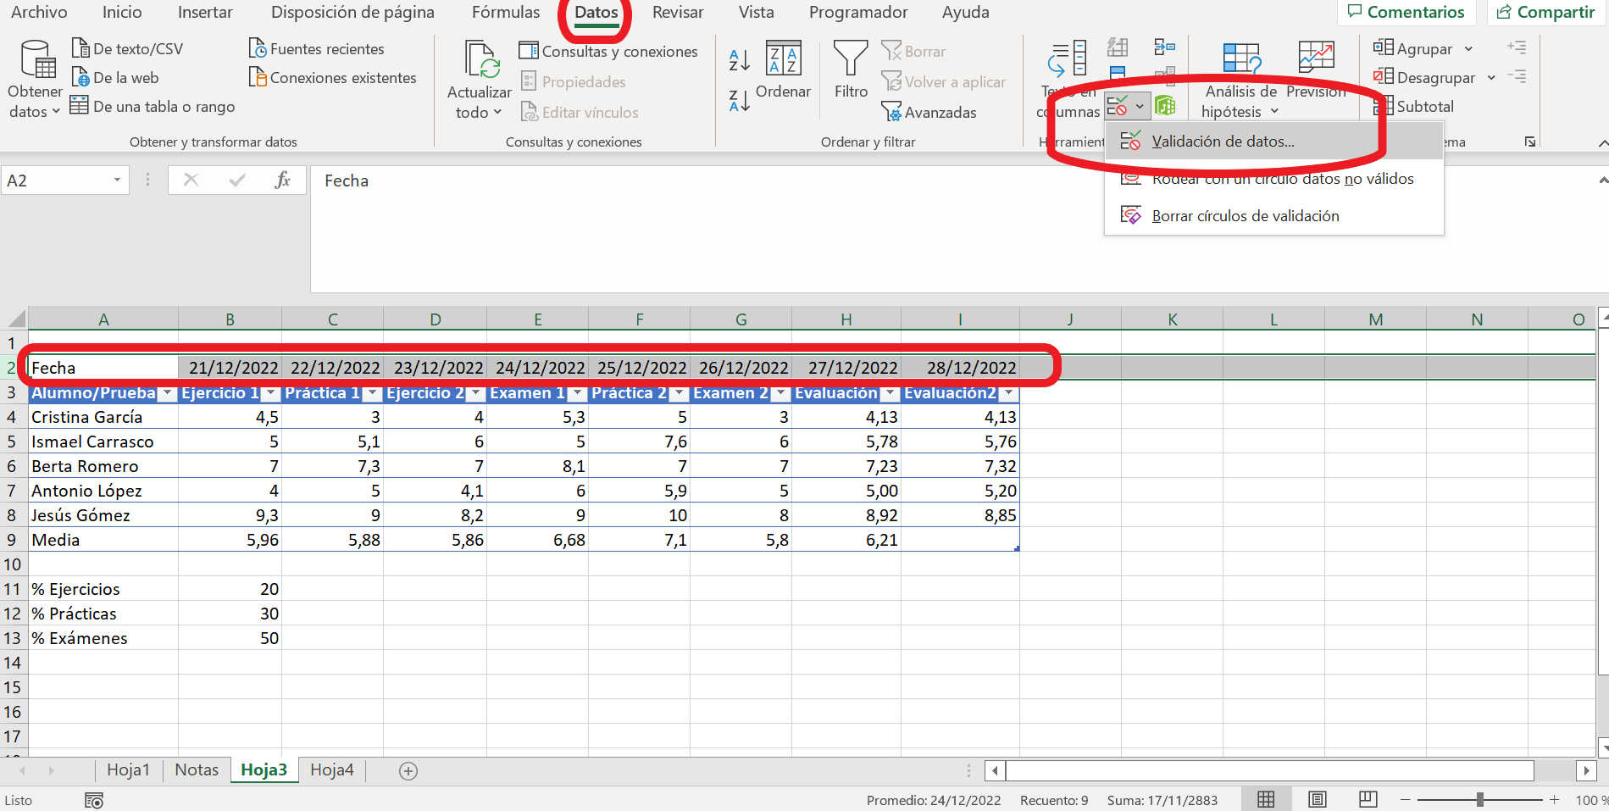Image resolution: width=1609 pixels, height=811 pixels.
Task: Import data De la web
Action: point(115,77)
